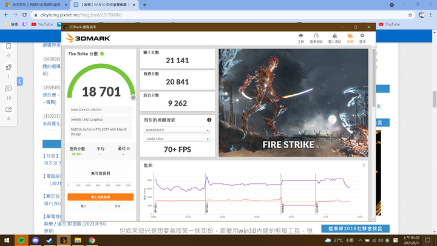Click the Load button under compare results

pyautogui.click(x=84, y=206)
